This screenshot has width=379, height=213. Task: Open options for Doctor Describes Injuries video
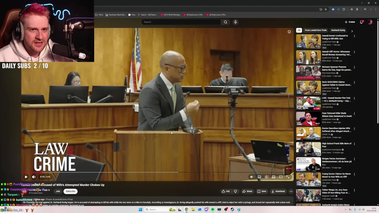pos(354,129)
